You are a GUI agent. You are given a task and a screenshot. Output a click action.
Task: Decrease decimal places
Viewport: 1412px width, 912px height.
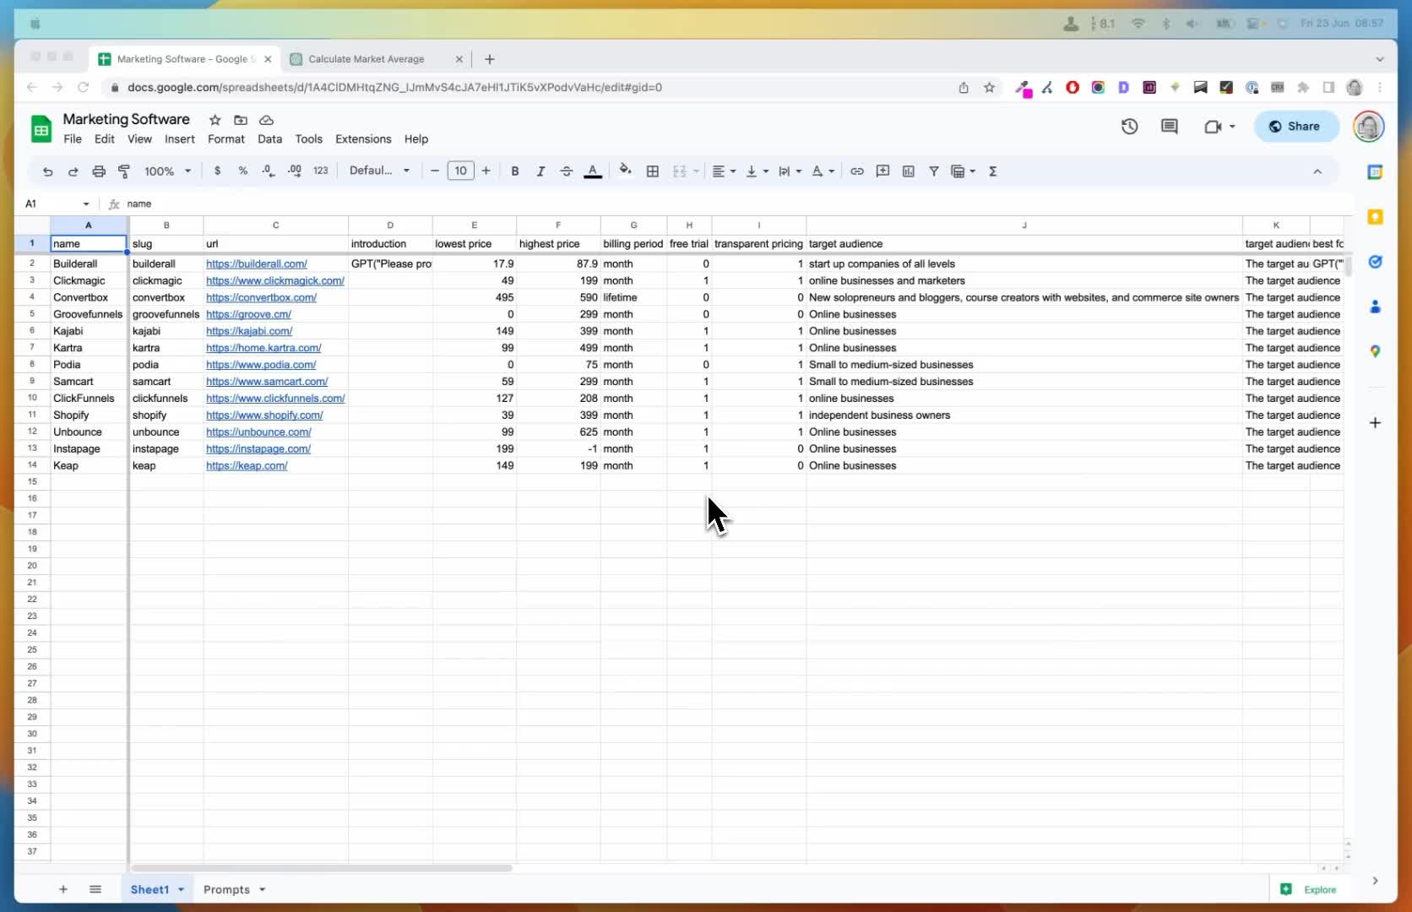pos(269,171)
